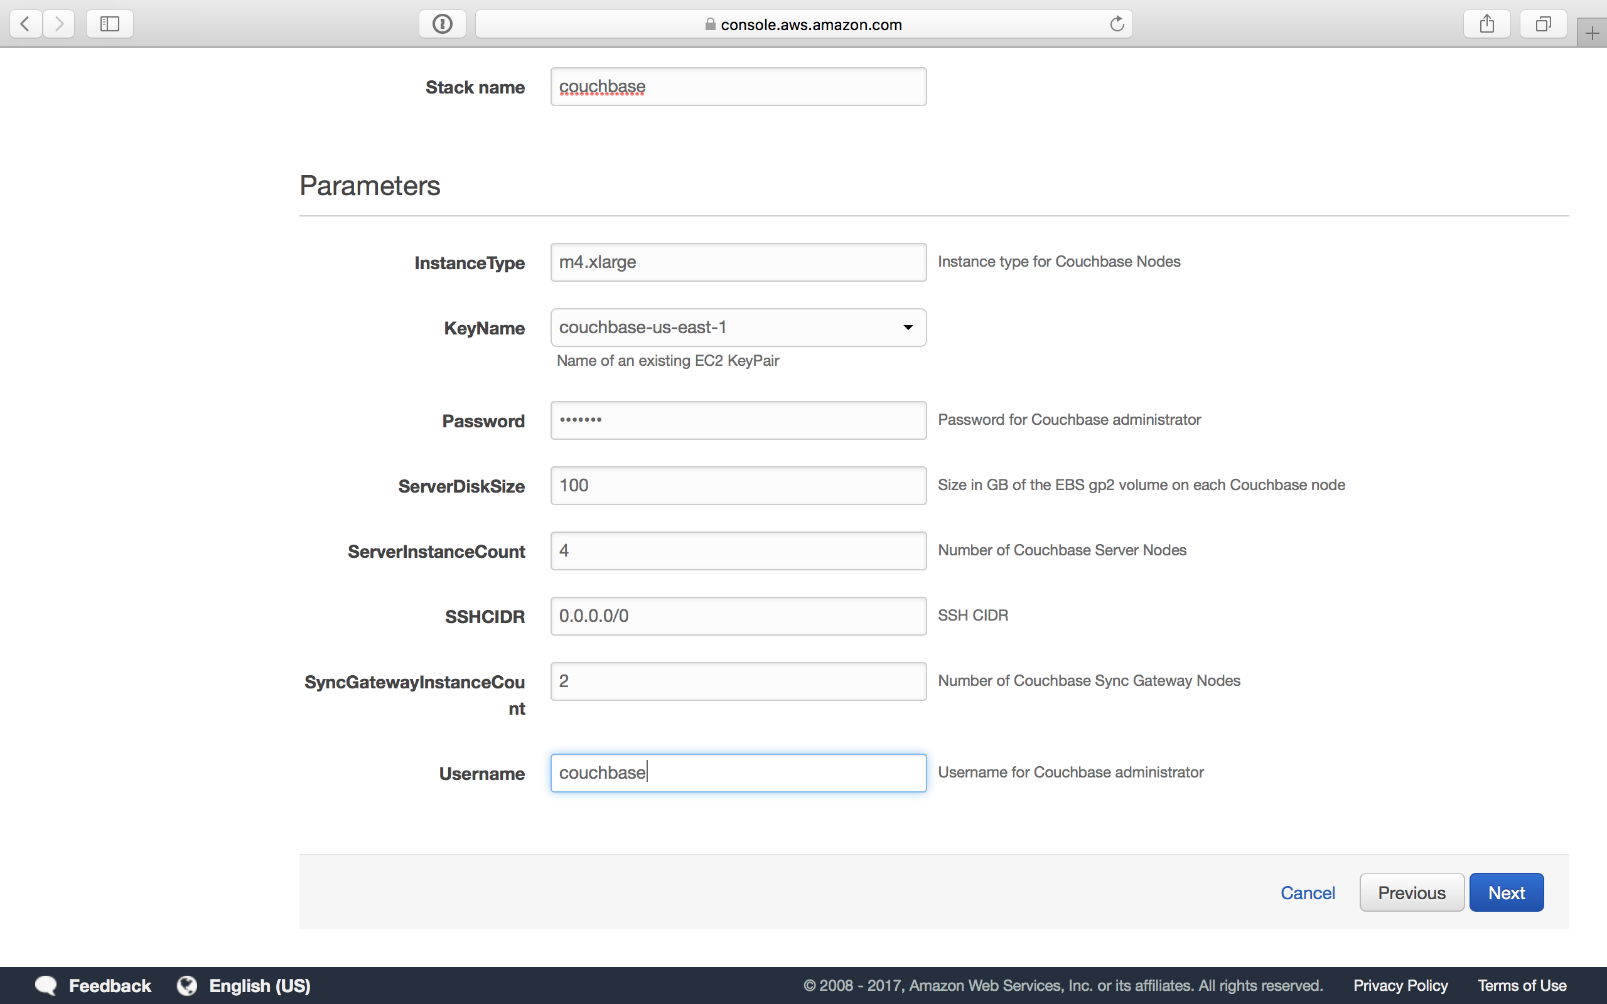Click 'Name of an existing EC2 KeyPair' text

668,361
